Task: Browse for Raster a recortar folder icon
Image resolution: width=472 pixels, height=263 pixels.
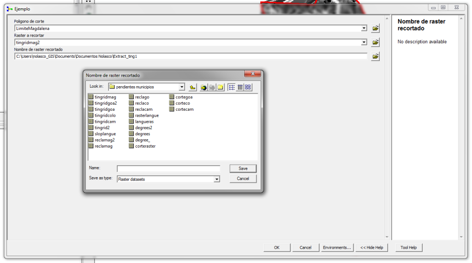Action: 376,42
